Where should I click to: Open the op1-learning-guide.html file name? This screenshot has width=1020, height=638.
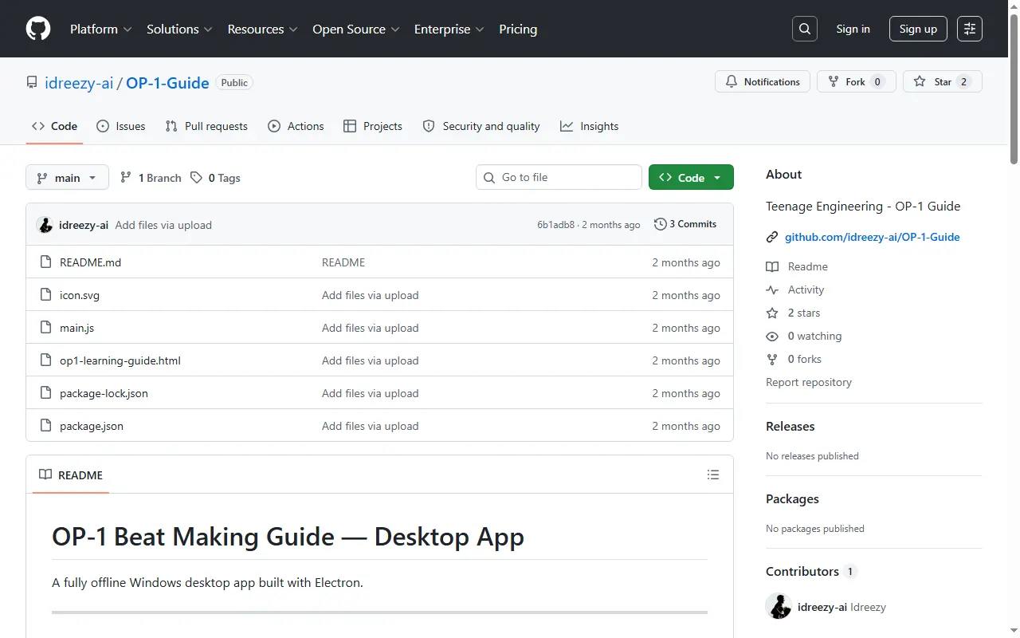pos(120,360)
